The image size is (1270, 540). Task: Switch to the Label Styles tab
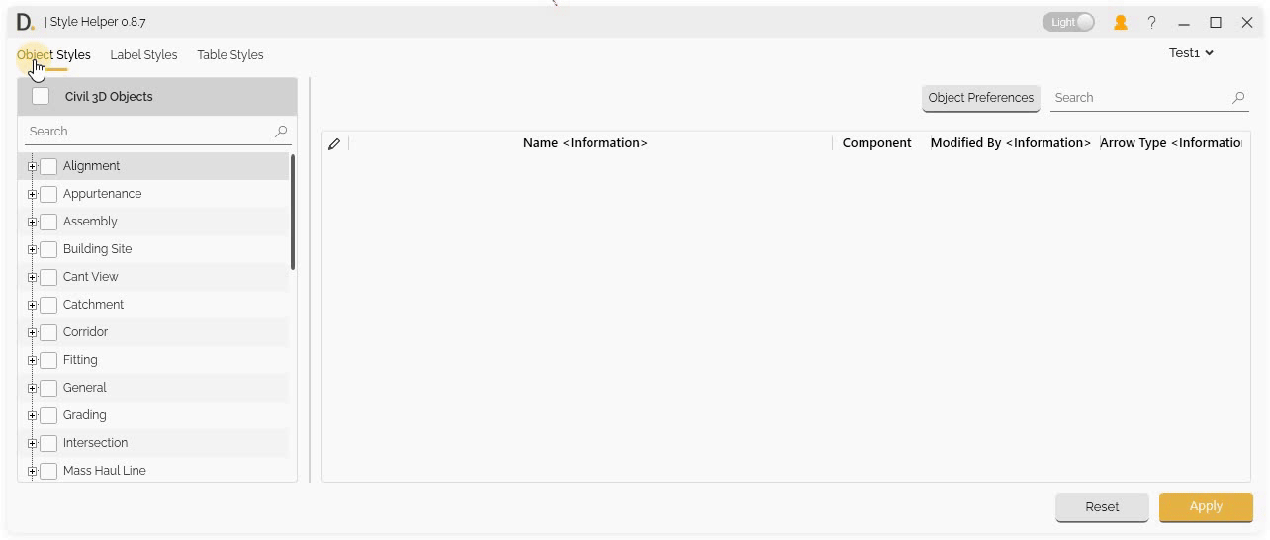143,55
